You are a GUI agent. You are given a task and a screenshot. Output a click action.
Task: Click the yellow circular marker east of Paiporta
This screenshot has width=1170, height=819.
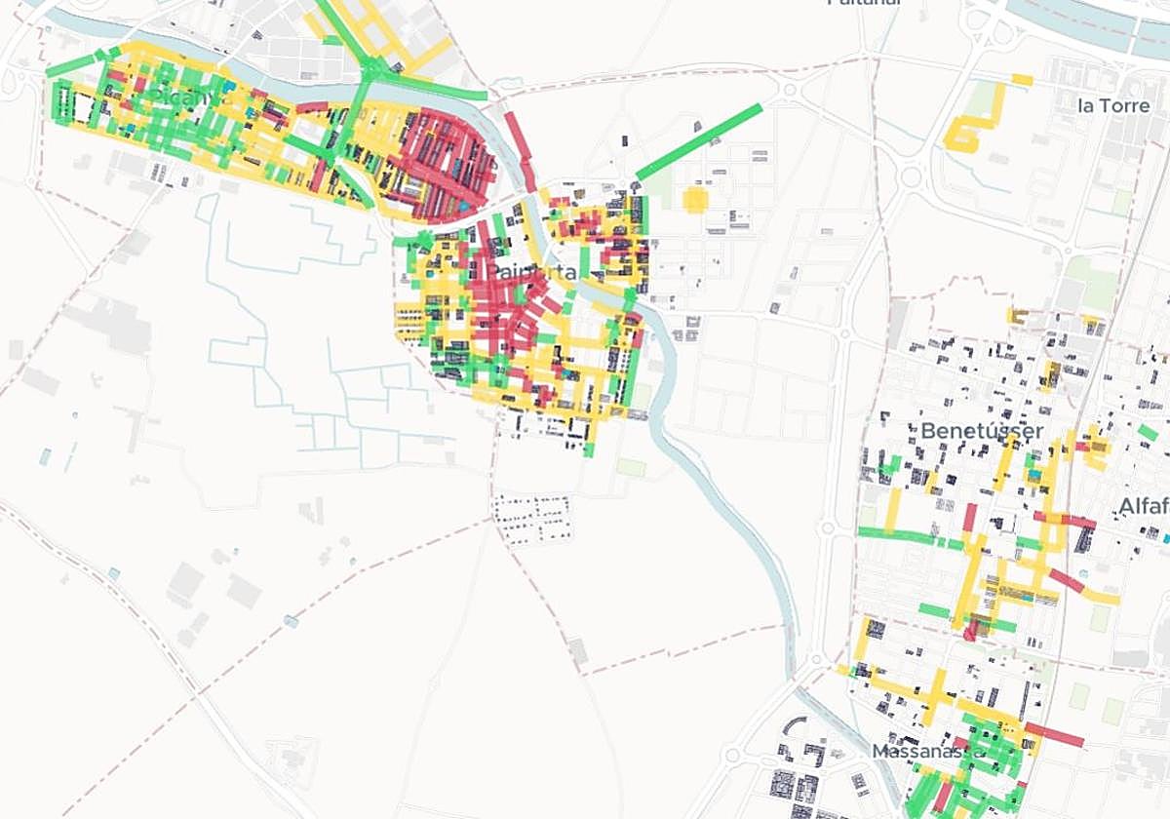pos(695,199)
